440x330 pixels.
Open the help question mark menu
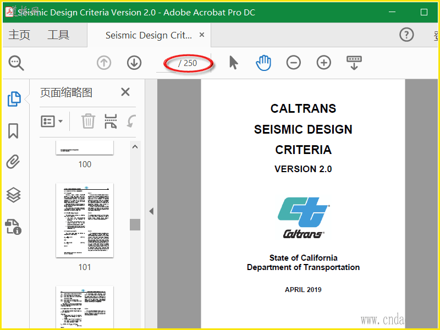(x=406, y=35)
